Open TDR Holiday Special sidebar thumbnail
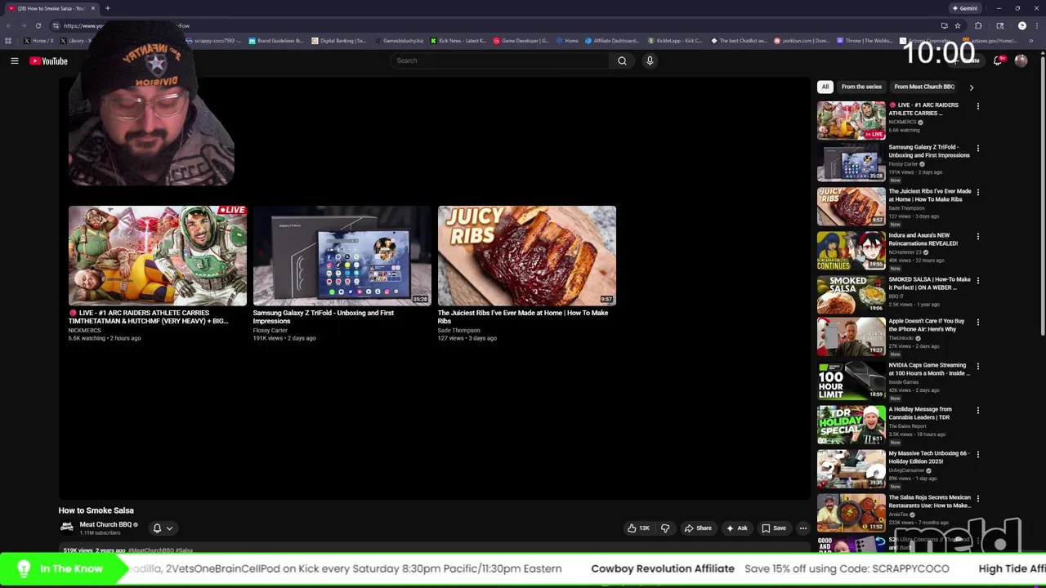 point(851,425)
